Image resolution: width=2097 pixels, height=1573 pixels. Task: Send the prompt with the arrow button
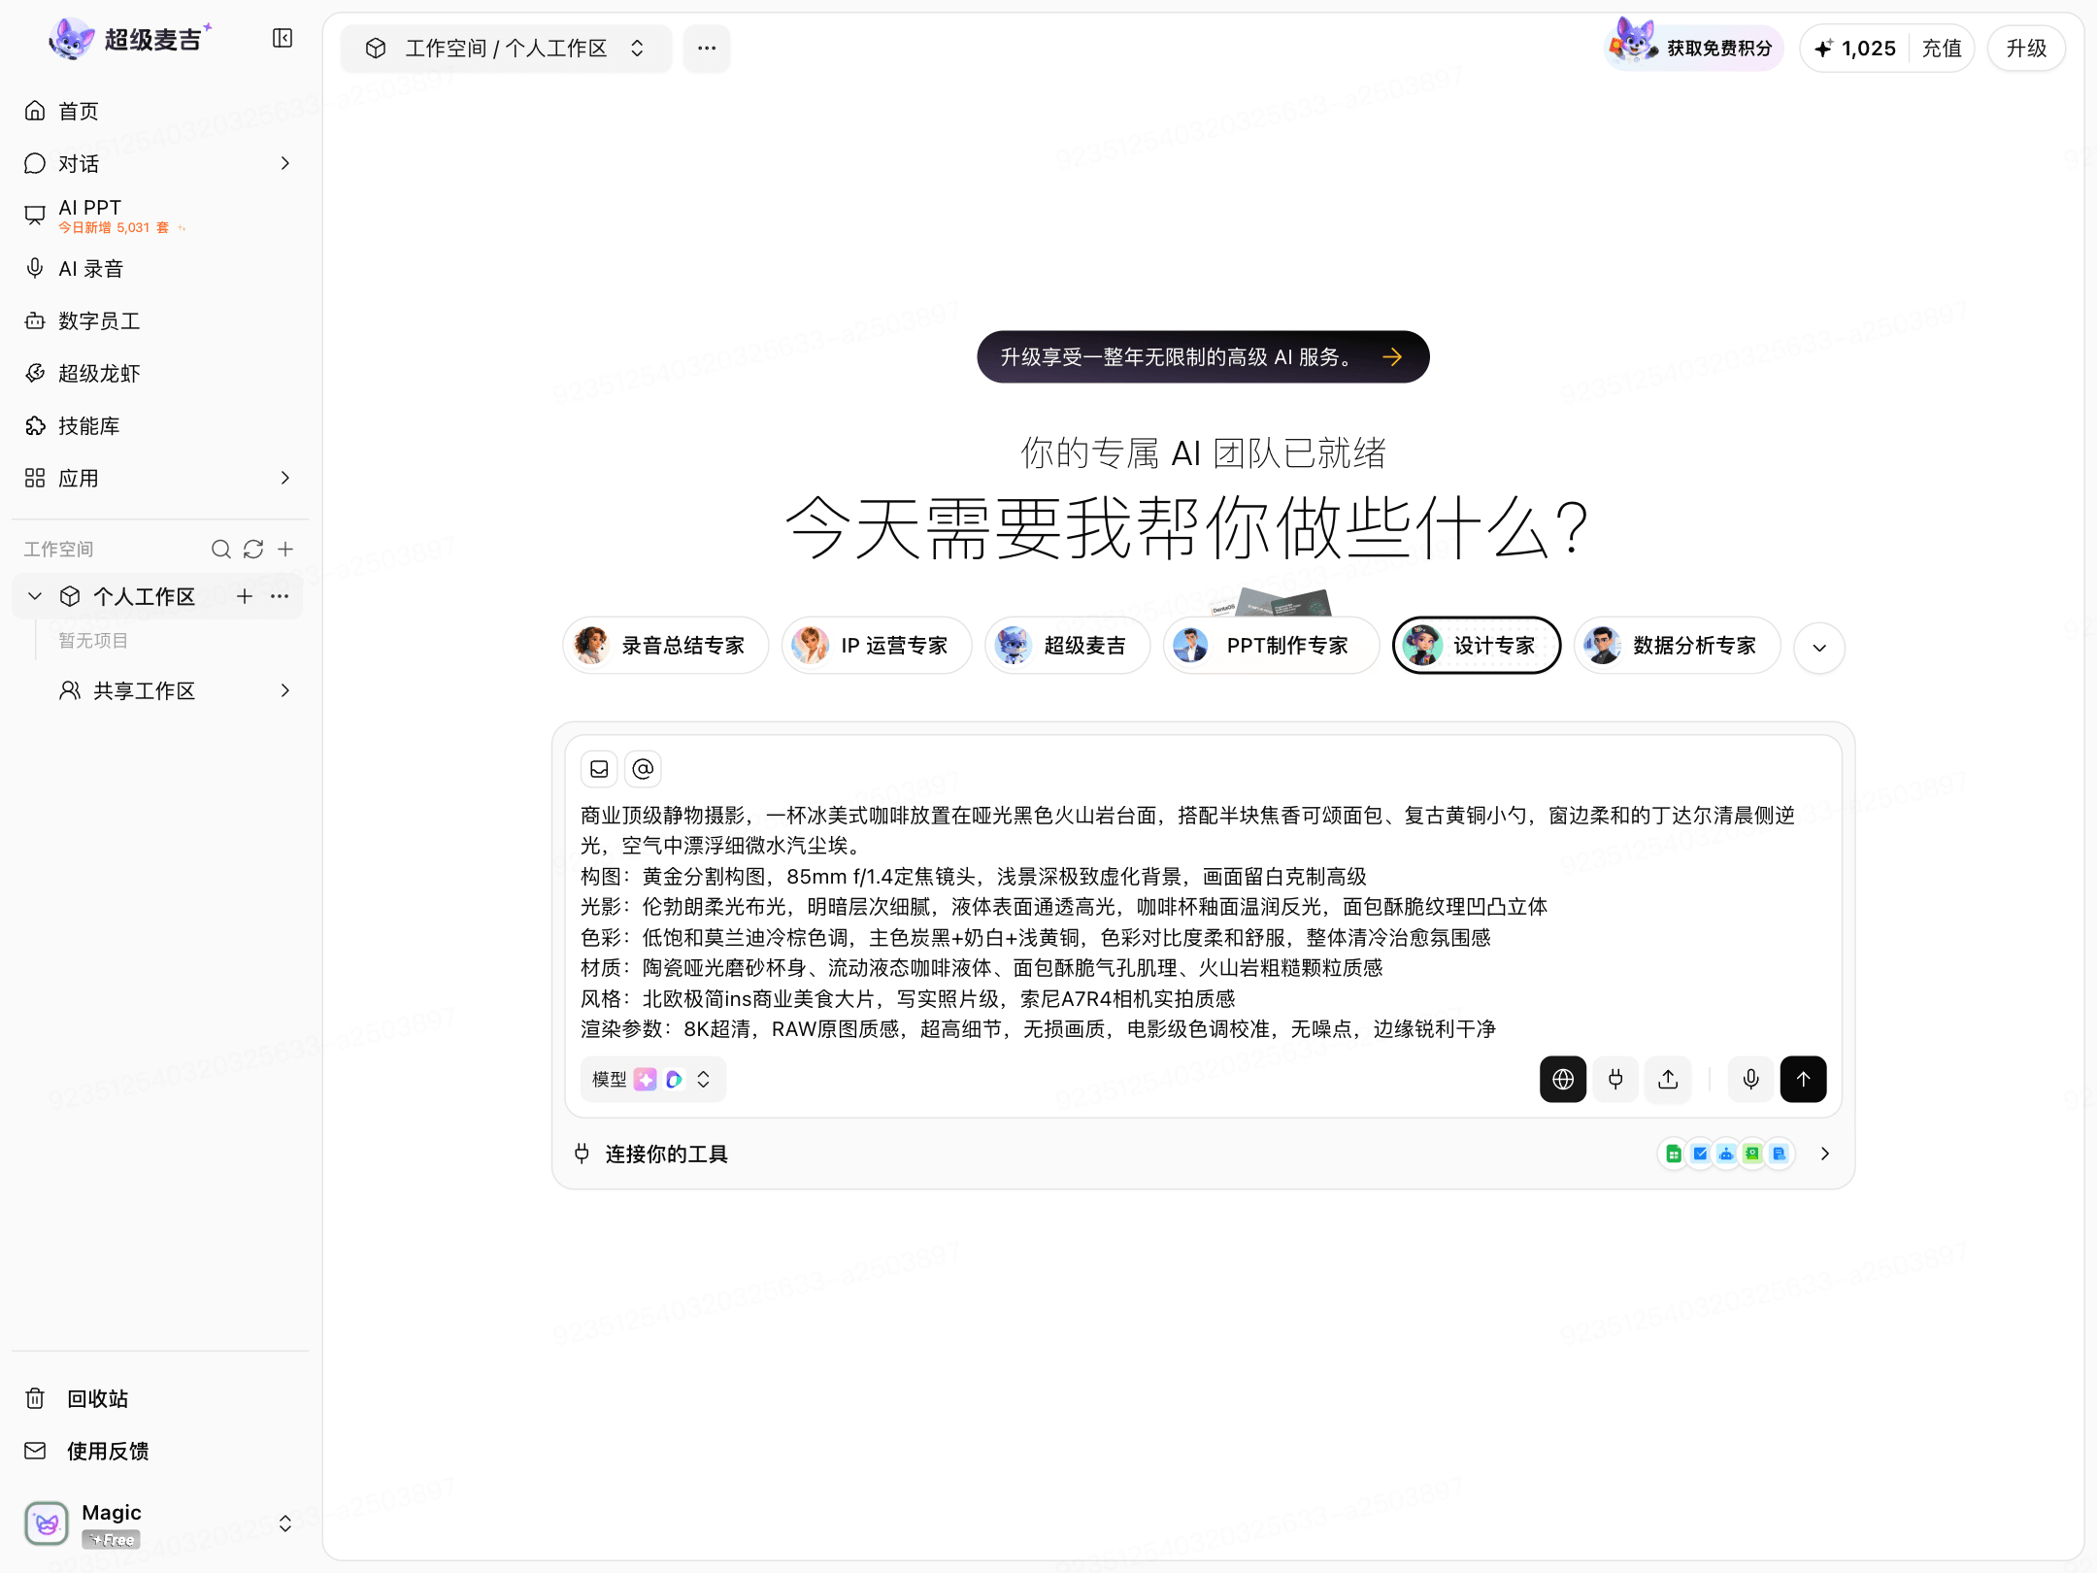coord(1803,1079)
